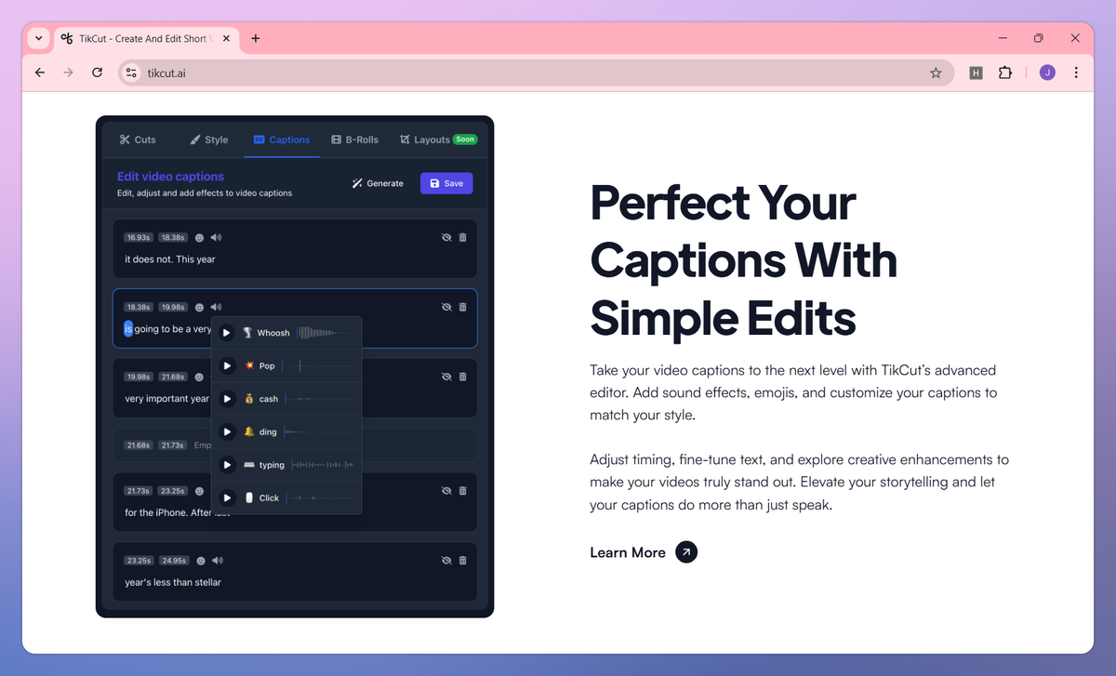Delete the 'is going to be a very' caption

click(463, 307)
